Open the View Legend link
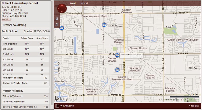 point(67,106)
